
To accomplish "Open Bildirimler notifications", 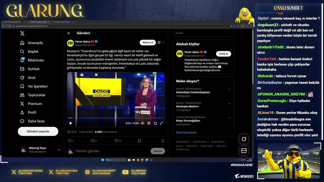I will [32, 60].
